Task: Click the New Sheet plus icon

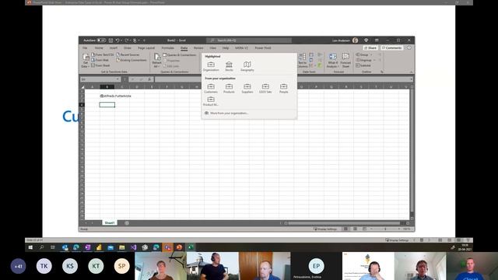Action: pyautogui.click(x=127, y=223)
